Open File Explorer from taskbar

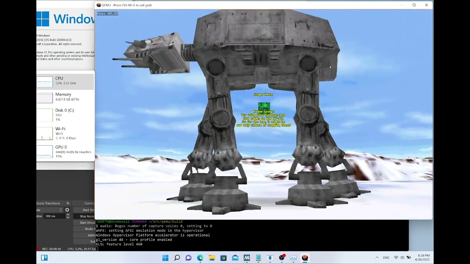pos(212,258)
